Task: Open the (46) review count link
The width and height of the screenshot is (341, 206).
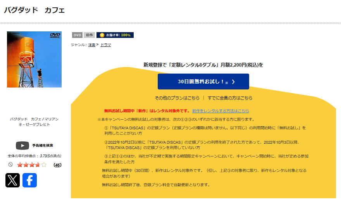Action: click(57, 165)
